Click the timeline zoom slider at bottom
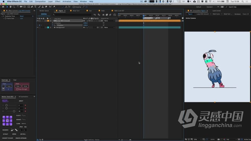251x141 pixels. pos(122,140)
